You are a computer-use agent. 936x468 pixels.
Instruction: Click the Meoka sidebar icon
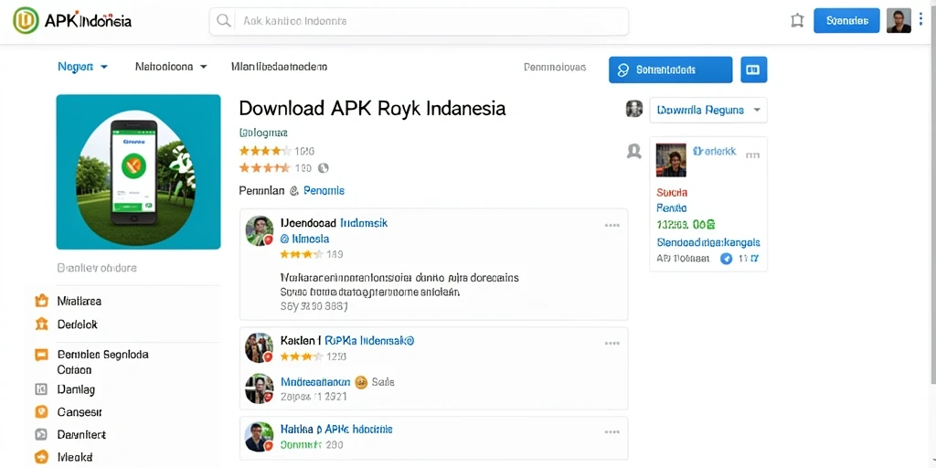pos(41,457)
